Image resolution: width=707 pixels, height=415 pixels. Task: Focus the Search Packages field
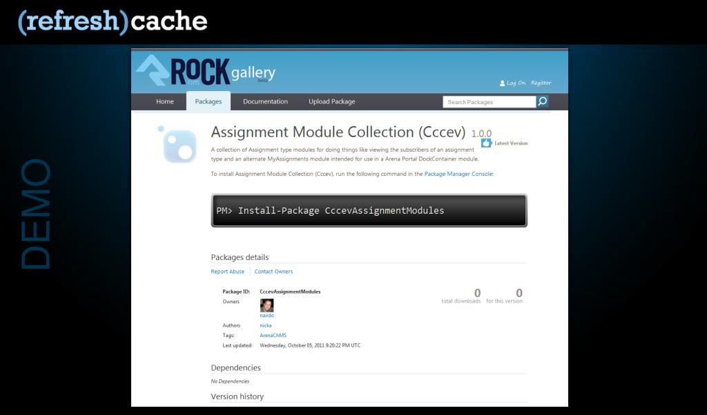tap(490, 102)
